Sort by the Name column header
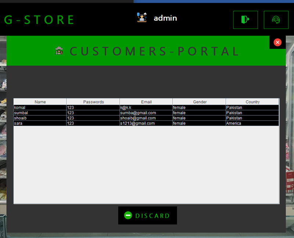The width and height of the screenshot is (294, 238). tap(40, 102)
